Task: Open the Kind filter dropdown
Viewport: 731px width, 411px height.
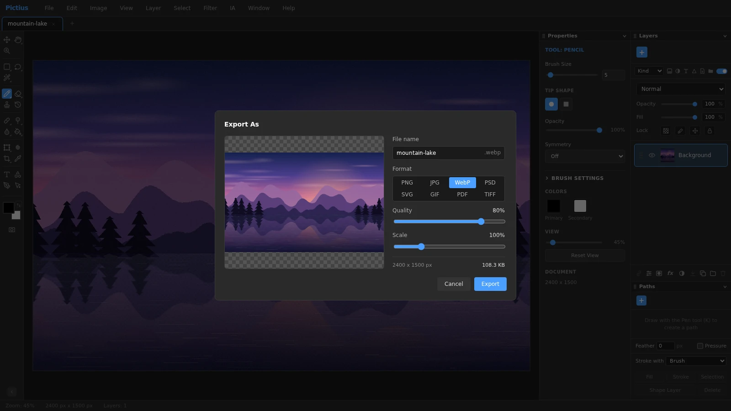Action: pyautogui.click(x=649, y=71)
